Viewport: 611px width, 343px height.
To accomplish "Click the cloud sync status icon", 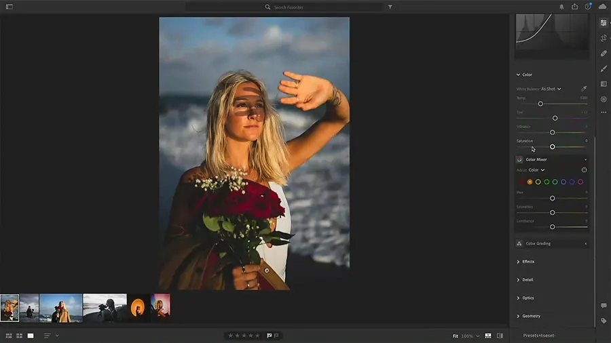I will click(602, 7).
